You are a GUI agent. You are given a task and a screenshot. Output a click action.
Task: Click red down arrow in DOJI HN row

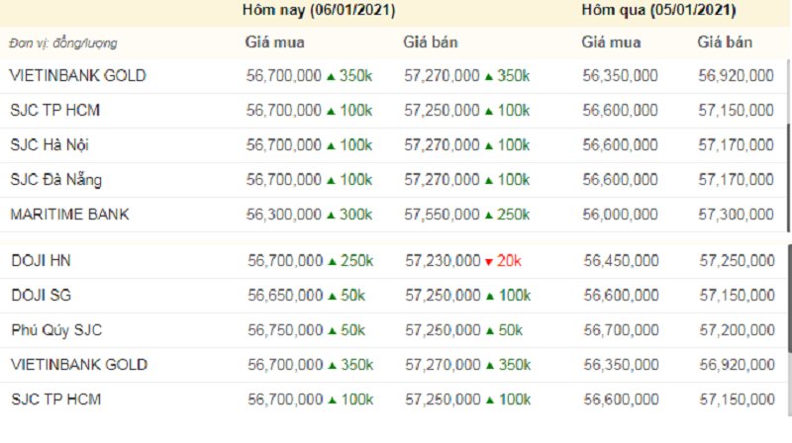pos(488,262)
